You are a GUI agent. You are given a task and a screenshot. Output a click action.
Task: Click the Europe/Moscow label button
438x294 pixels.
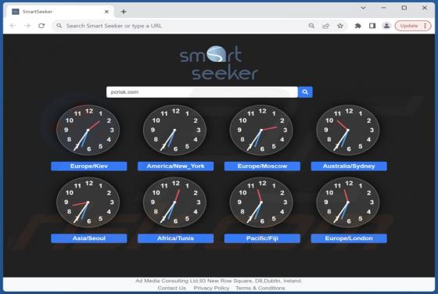[x=262, y=166]
